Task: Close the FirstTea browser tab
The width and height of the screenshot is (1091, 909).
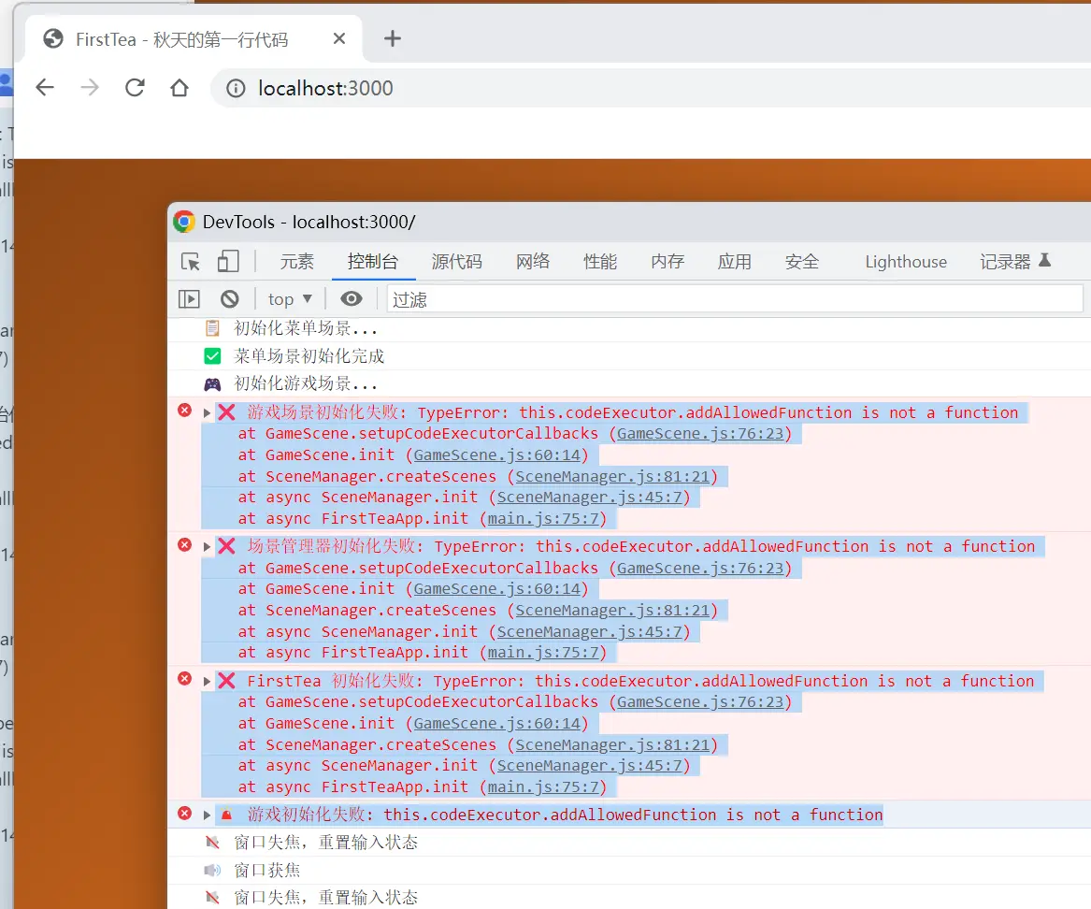Action: tap(339, 38)
